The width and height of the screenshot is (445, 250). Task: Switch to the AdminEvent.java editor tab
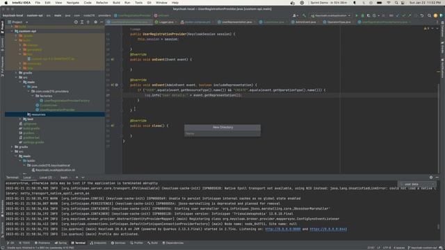click(x=305, y=22)
